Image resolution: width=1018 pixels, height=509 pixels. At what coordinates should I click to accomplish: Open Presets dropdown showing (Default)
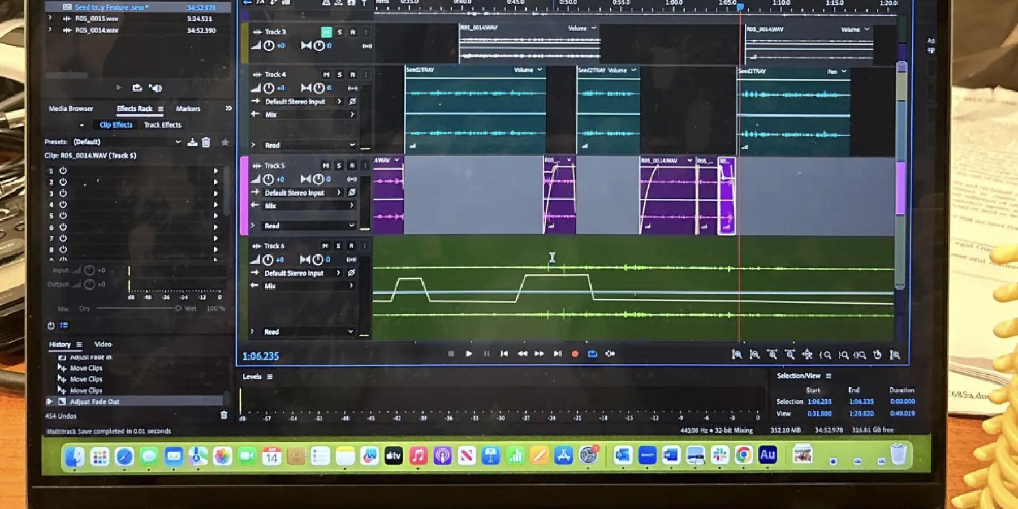127,142
